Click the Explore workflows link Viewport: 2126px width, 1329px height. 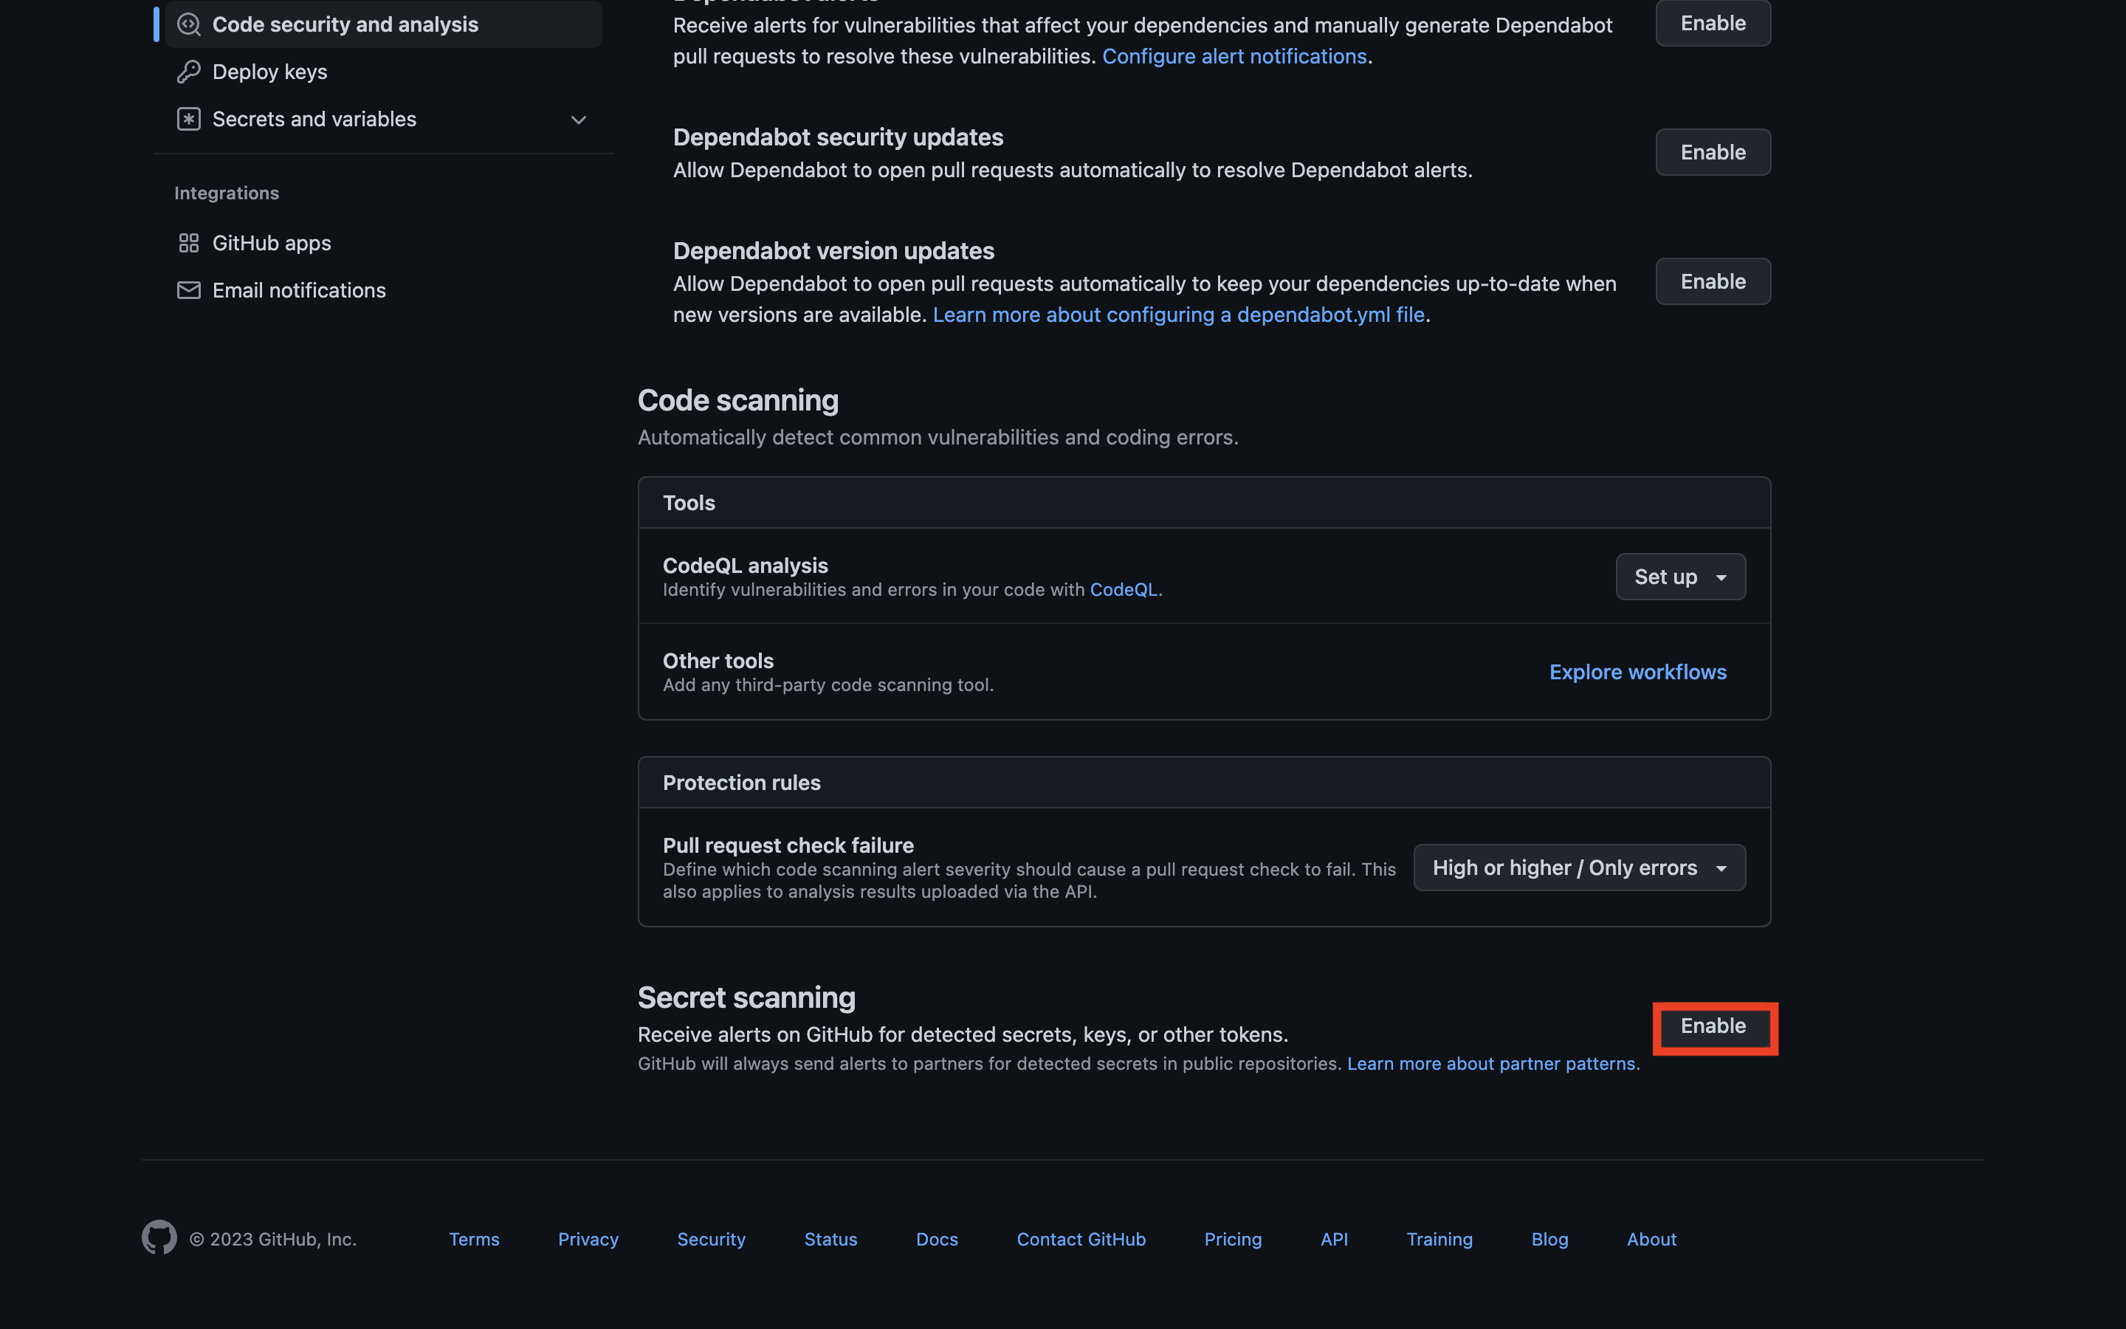tap(1637, 673)
